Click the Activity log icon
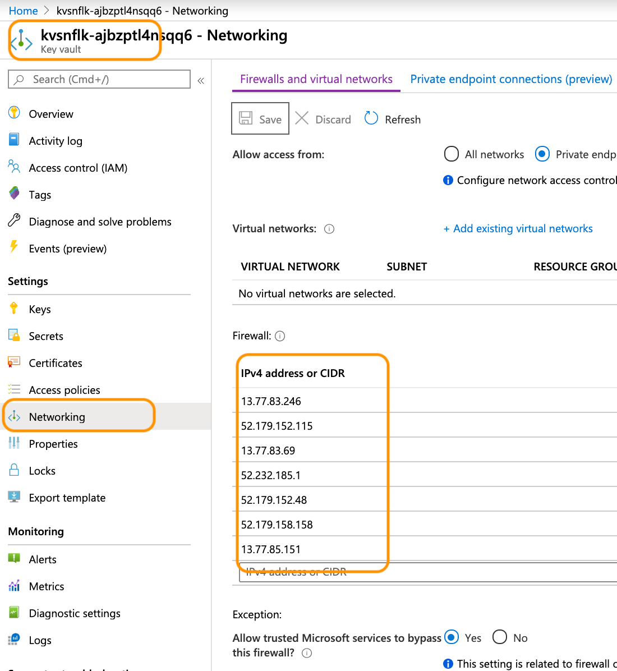This screenshot has width=617, height=671. click(14, 140)
